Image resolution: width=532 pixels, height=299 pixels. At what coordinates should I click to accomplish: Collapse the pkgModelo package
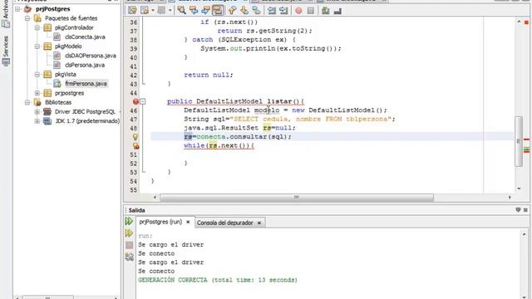[37, 47]
